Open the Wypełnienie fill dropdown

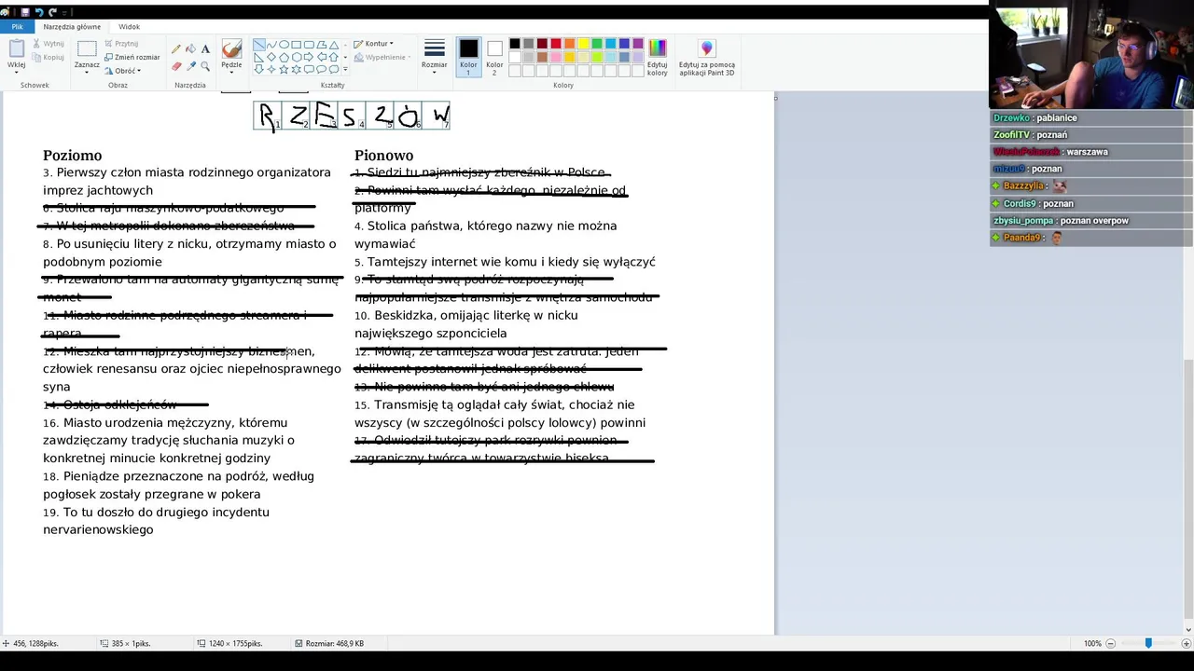pos(381,57)
